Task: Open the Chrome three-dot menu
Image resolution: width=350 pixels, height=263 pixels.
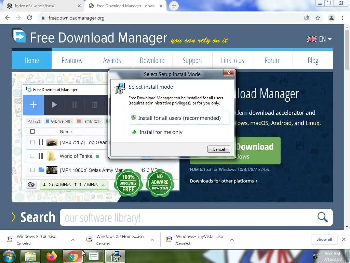Action: click(342, 18)
